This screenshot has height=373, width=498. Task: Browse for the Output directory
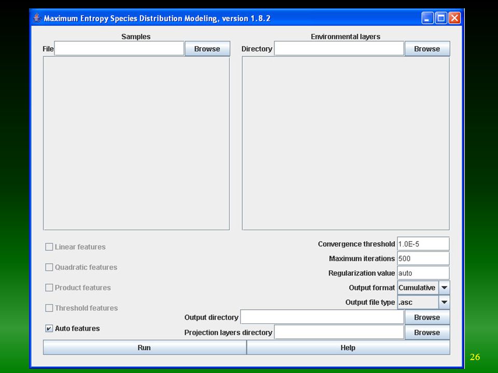click(427, 317)
